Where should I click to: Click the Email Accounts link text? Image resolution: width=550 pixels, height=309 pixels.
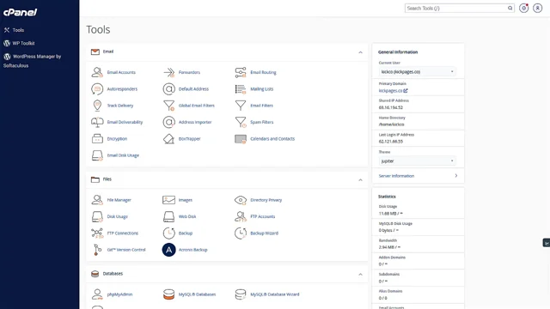click(x=121, y=72)
